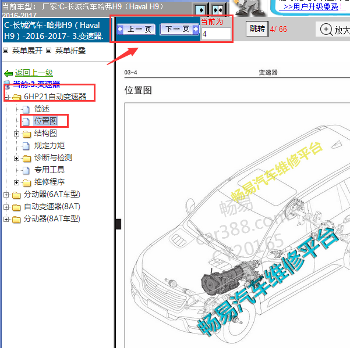Click the 简述 page icon
Viewport: 350px width, 348px height.
(26, 109)
